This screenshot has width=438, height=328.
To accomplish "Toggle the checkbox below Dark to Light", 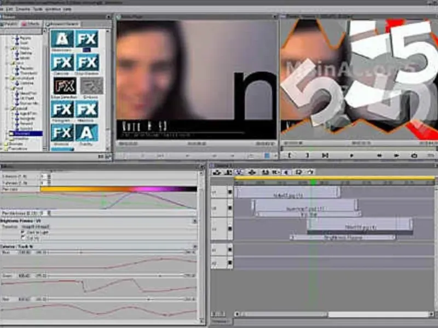I will [23, 238].
